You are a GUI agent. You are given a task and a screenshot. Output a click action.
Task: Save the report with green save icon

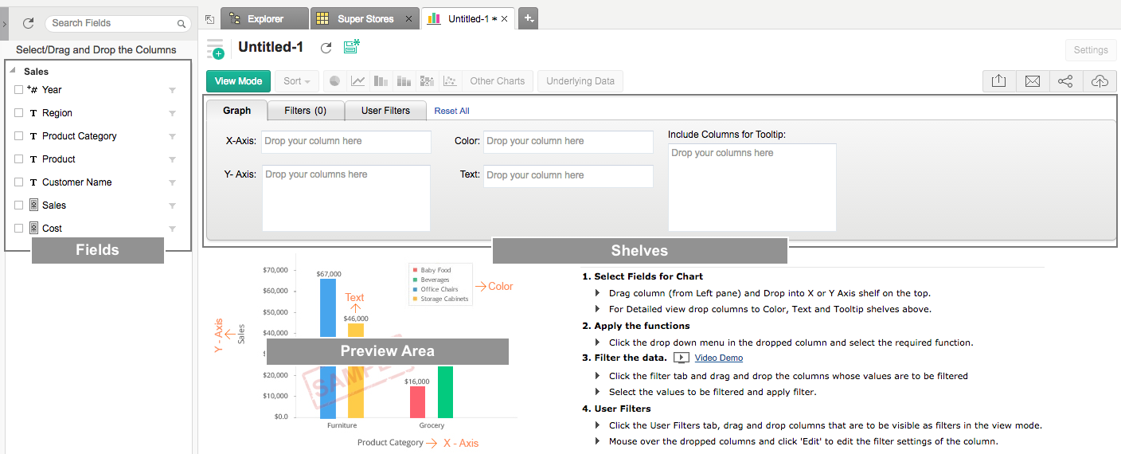tap(351, 47)
